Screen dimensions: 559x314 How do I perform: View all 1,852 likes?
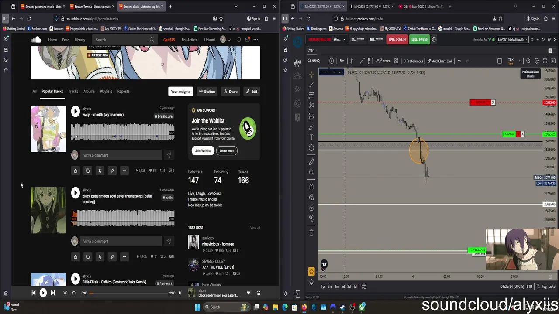point(255,228)
